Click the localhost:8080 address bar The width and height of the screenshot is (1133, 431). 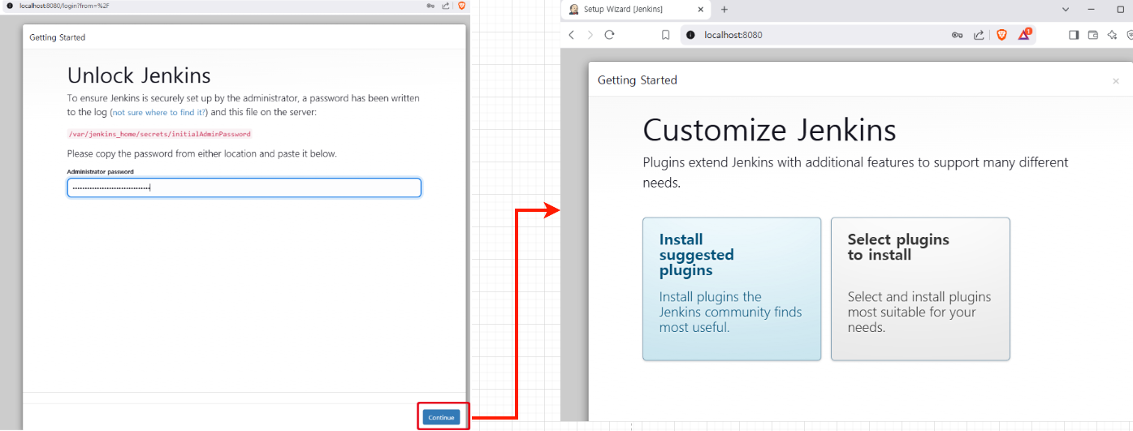tap(812, 35)
